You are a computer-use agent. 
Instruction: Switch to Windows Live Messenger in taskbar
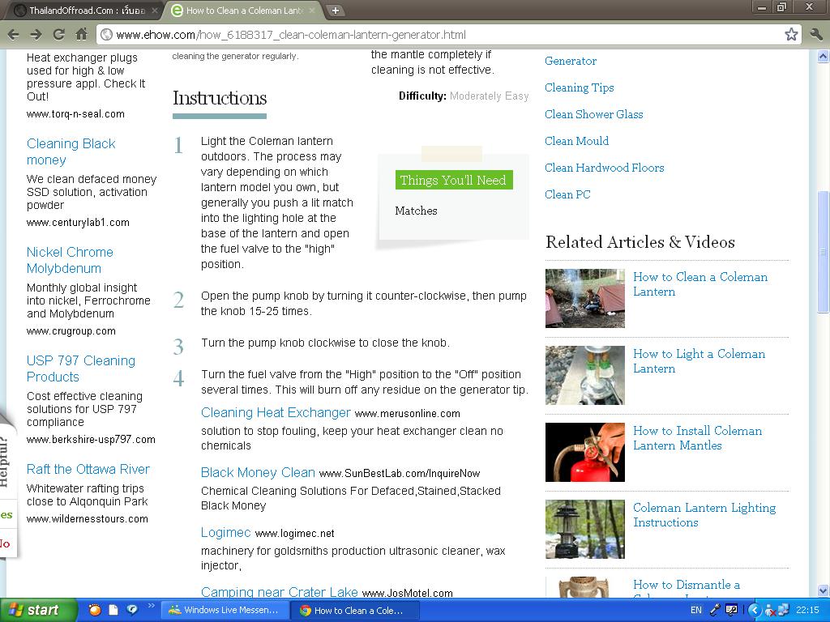(x=226, y=610)
